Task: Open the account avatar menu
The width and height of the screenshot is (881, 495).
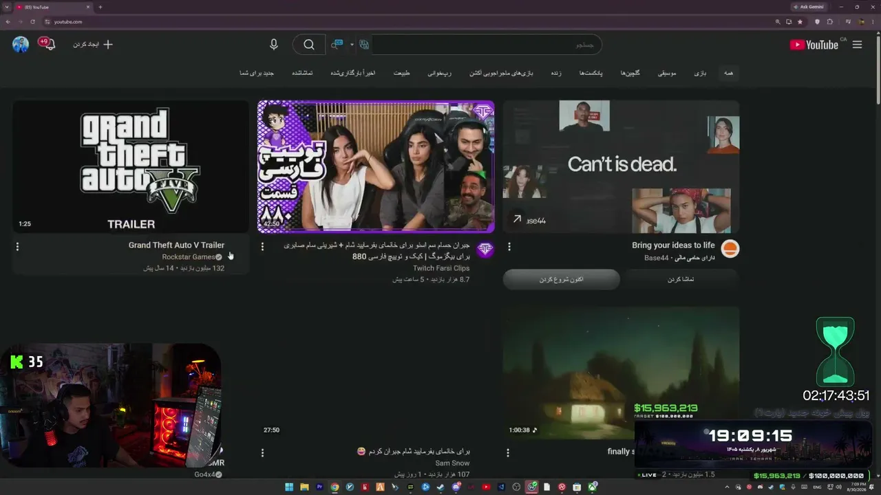Action: [21, 45]
